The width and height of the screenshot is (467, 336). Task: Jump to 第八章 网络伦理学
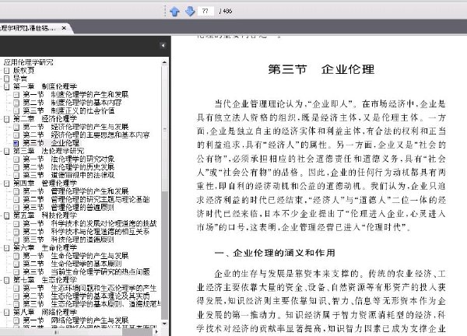tap(45, 312)
